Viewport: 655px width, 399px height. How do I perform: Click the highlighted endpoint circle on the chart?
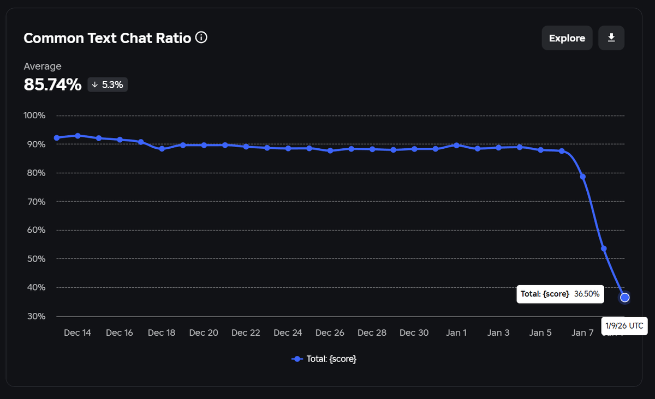pos(624,298)
